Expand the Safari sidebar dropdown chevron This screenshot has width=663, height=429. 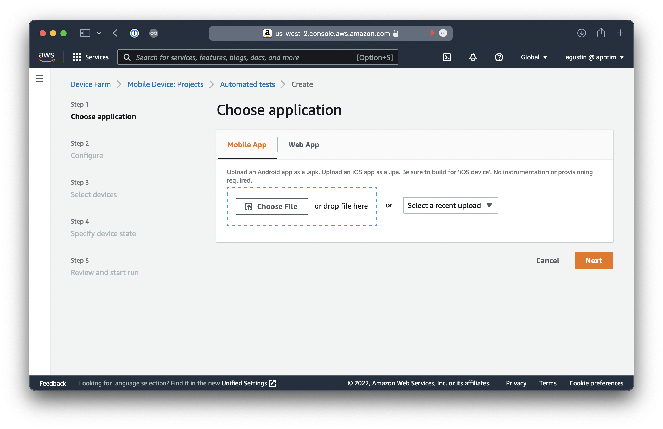pos(99,33)
